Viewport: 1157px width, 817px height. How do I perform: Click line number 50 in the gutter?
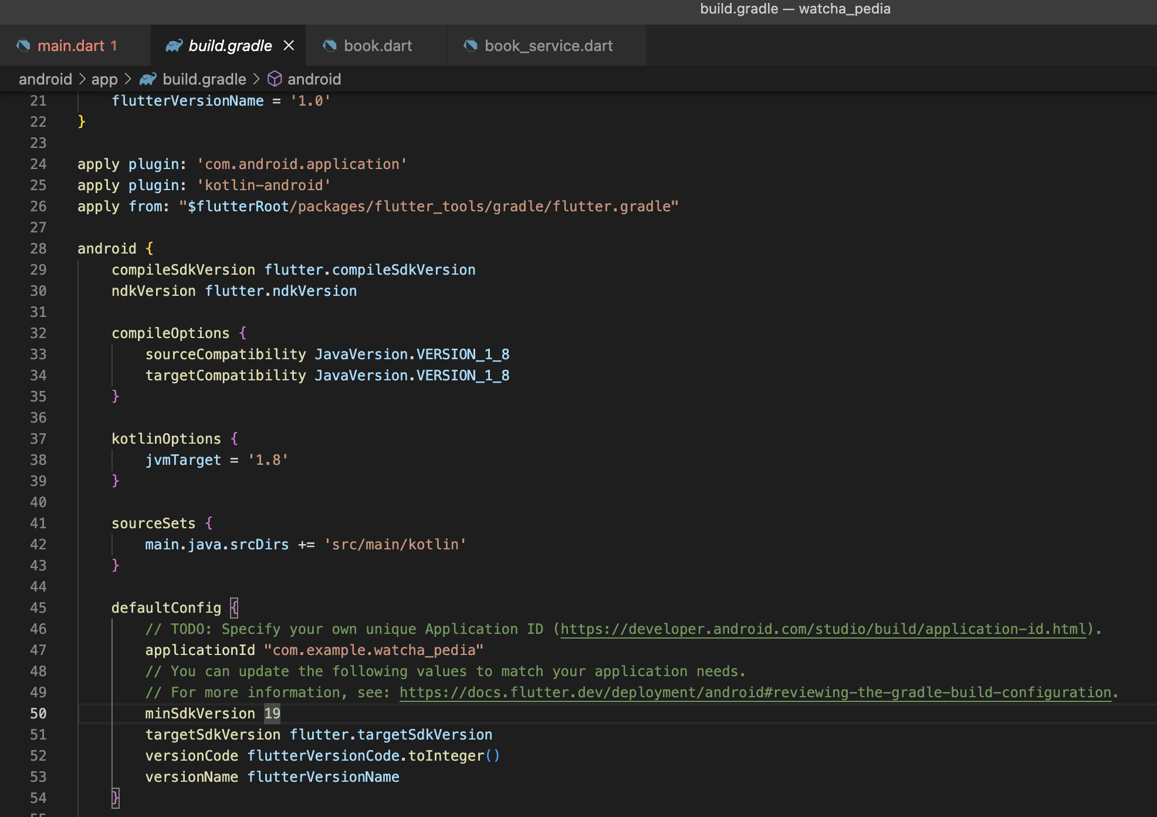(x=38, y=714)
